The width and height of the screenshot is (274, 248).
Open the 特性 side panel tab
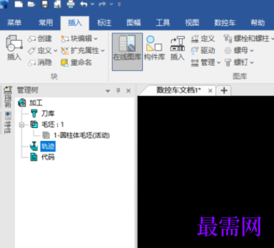click(8, 122)
